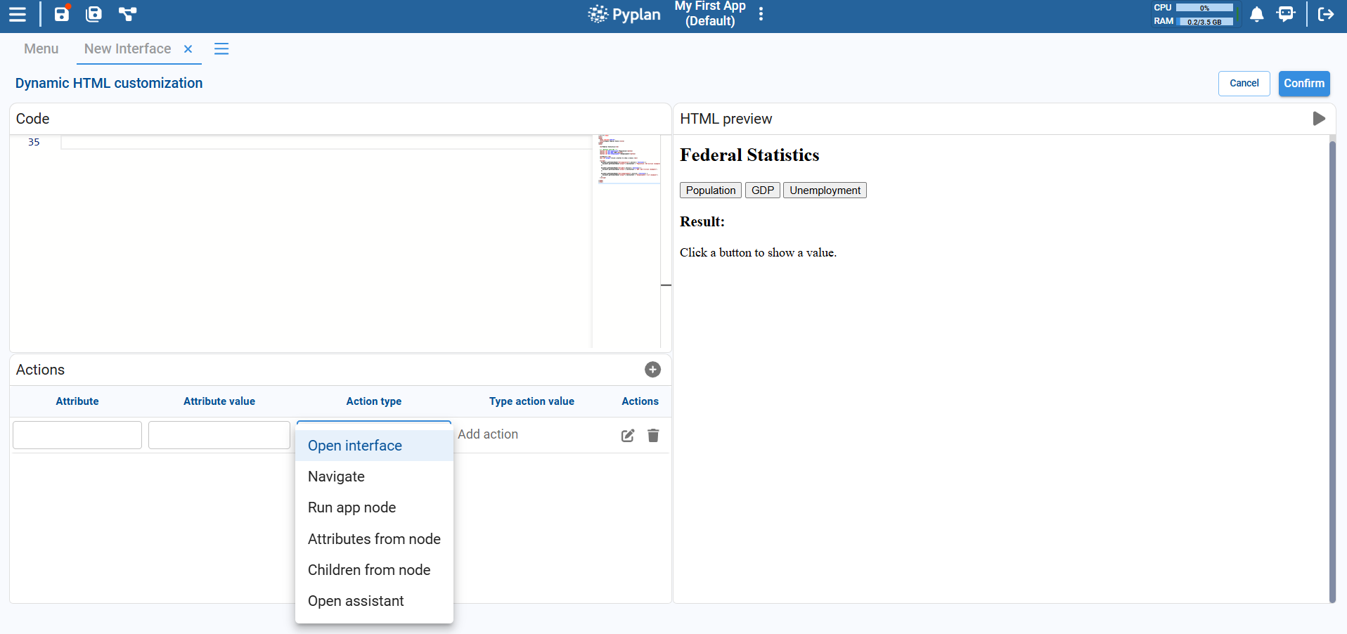Screen dimensions: 1347x634
Task: Open the app options kebab menu
Action: [x=761, y=14]
